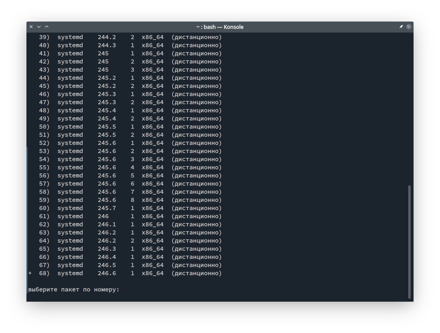Select row 40) systemd 244.3
This screenshot has height=333, width=440.
130,45
